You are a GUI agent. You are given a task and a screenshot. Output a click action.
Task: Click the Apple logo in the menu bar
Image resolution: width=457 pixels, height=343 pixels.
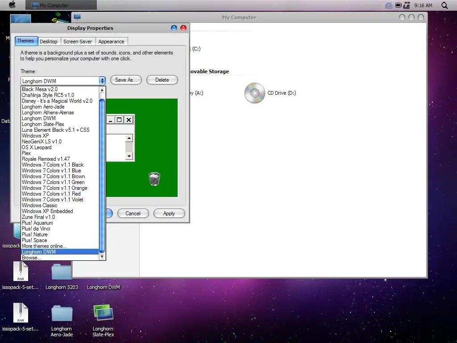(x=12, y=5)
